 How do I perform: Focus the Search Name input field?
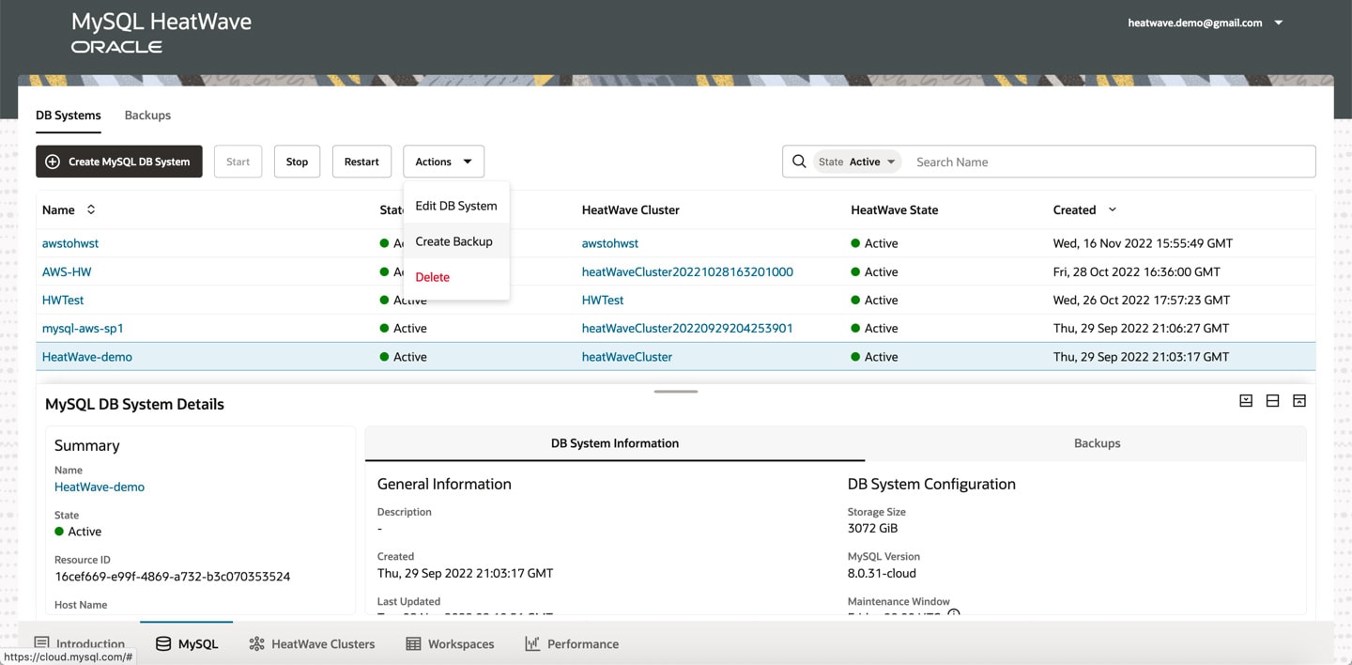click(x=1108, y=162)
